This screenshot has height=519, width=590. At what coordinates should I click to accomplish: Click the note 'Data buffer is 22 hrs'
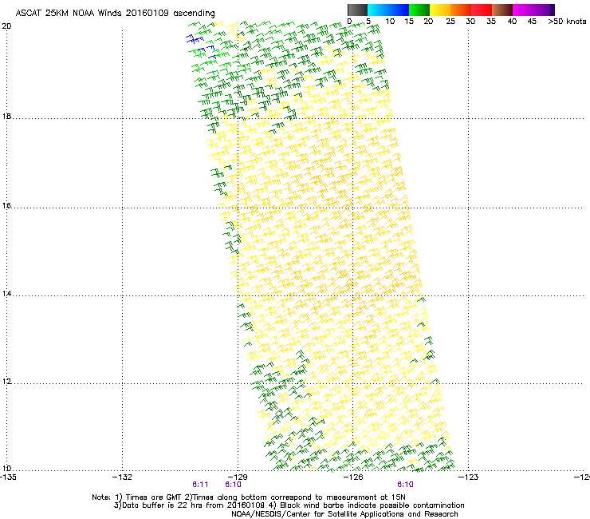(191, 505)
